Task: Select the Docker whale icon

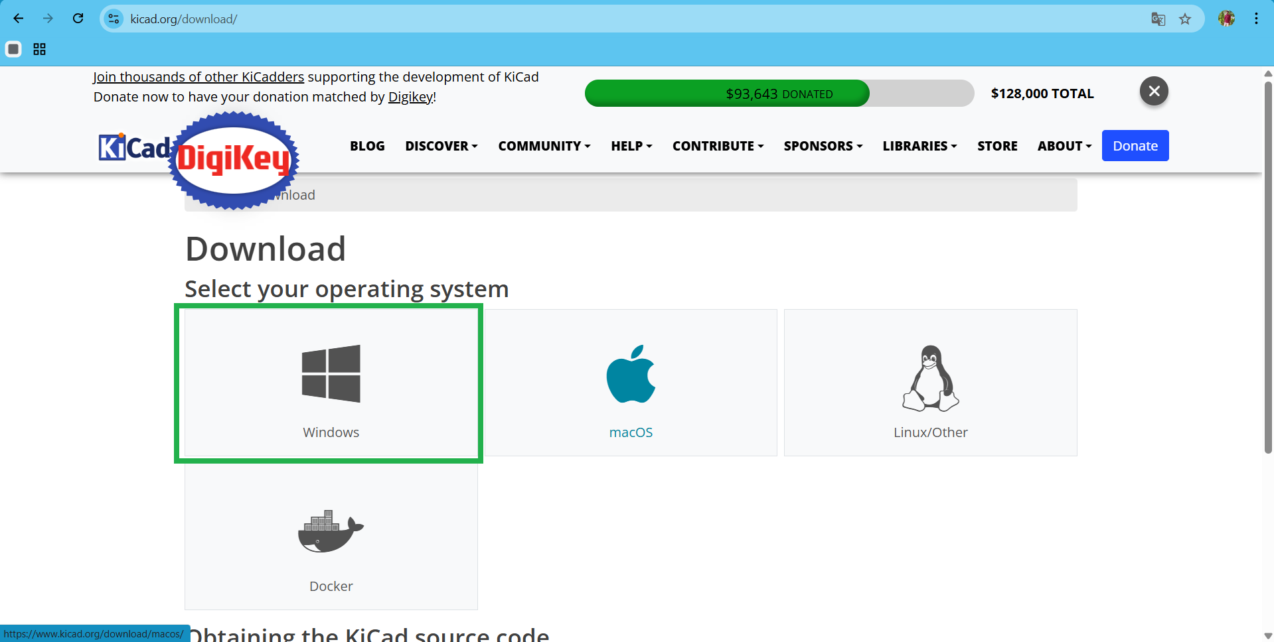Action: coord(331,531)
